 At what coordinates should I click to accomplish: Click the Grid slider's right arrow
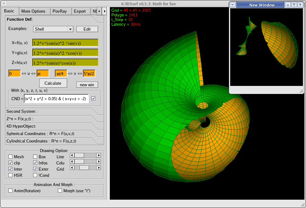point(99,168)
